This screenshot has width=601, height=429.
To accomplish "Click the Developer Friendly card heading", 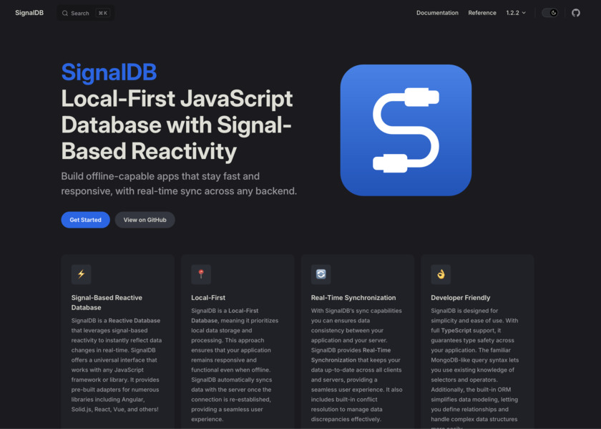I will click(x=460, y=297).
